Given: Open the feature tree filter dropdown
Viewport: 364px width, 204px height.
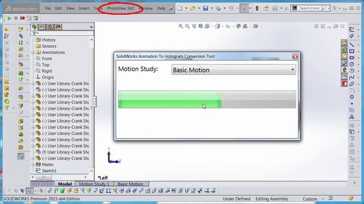Looking at the screenshot, I should pos(35,33).
